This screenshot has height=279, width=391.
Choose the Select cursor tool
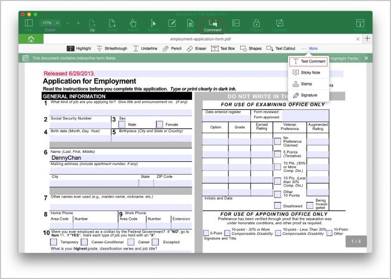pyautogui.click(x=154, y=23)
